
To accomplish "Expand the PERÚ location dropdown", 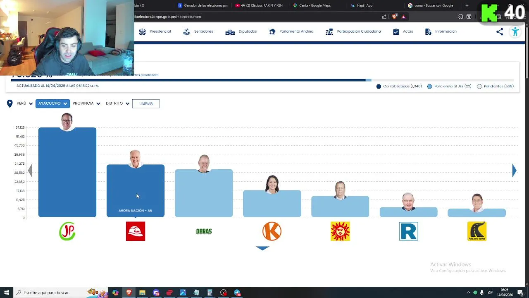I will tap(25, 103).
